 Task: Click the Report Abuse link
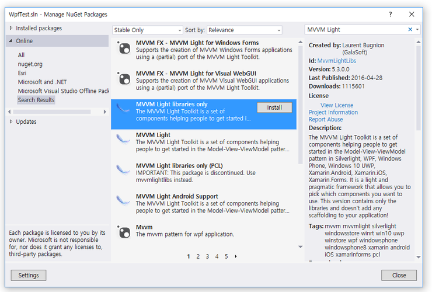[x=326, y=119]
